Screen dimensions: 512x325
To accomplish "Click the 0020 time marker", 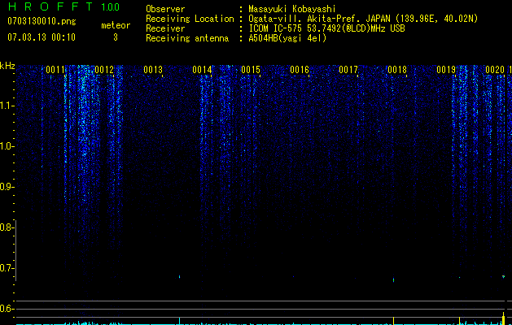I will click(495, 70).
